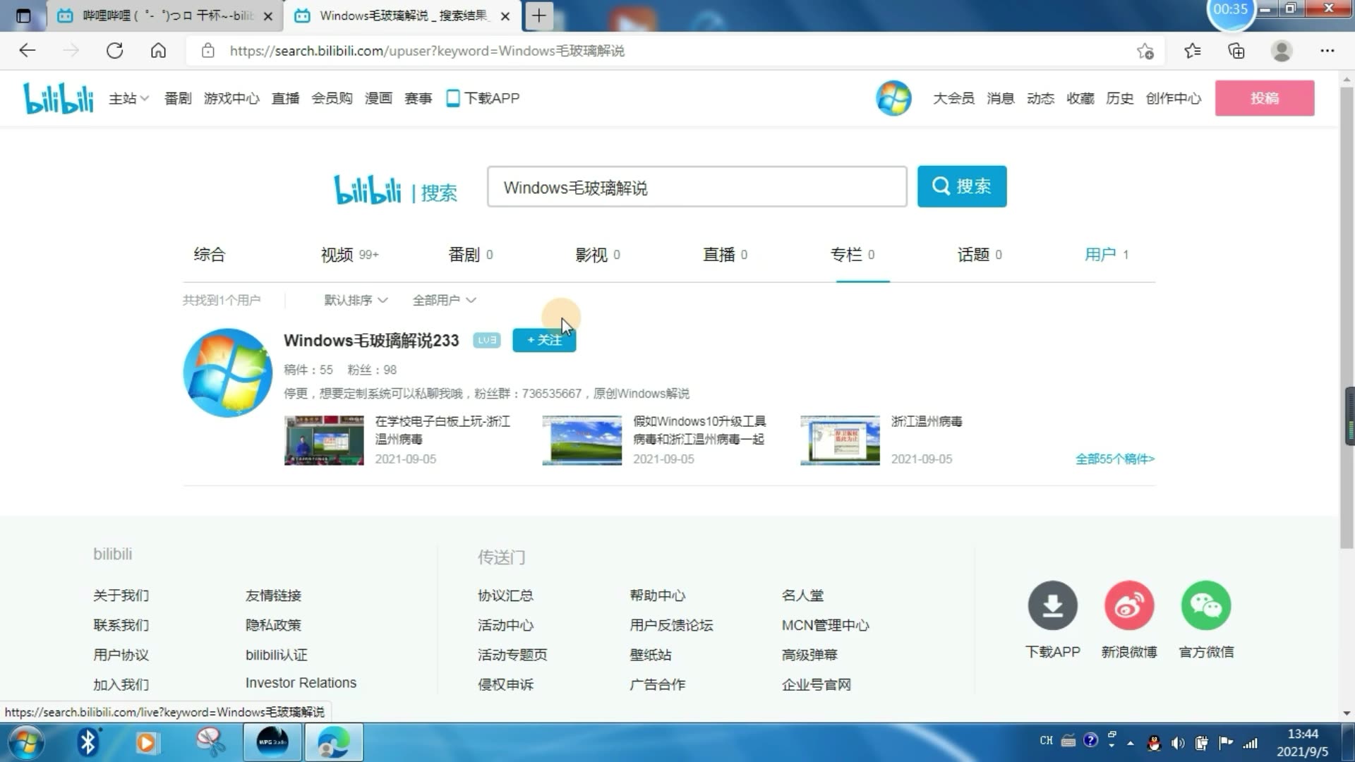Click the notification bell 消息 icon
The height and width of the screenshot is (762, 1355).
(999, 99)
